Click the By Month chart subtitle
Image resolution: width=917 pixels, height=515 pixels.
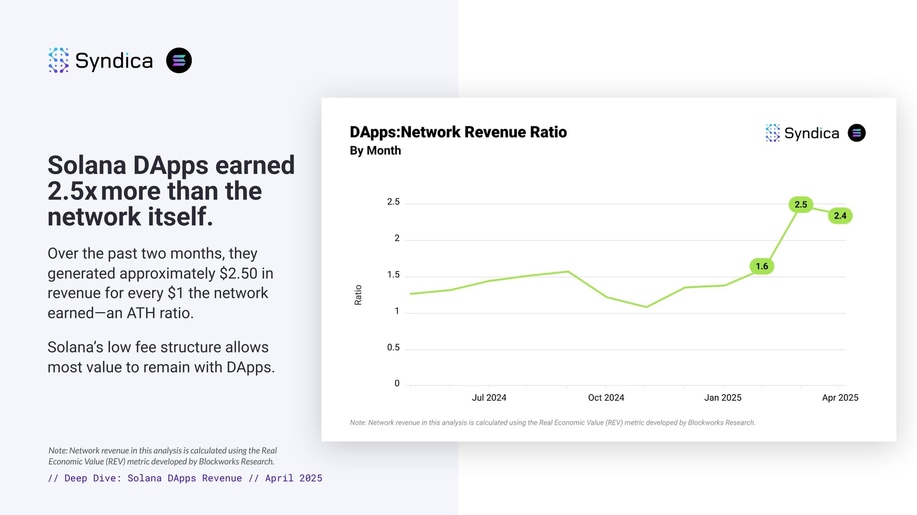pyautogui.click(x=375, y=151)
